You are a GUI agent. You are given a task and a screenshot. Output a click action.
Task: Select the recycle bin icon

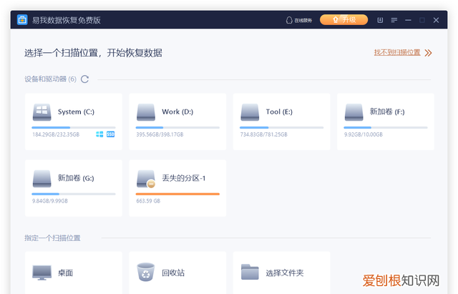click(146, 272)
